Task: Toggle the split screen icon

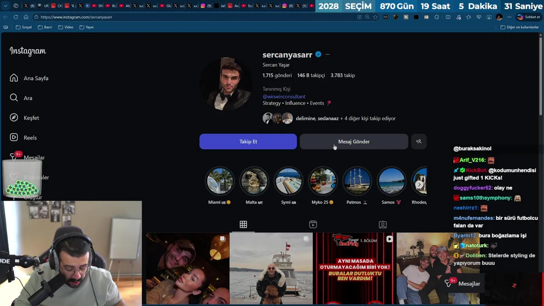Action: 448,17
